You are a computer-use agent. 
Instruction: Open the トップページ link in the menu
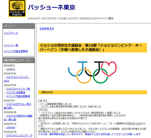[11, 33]
